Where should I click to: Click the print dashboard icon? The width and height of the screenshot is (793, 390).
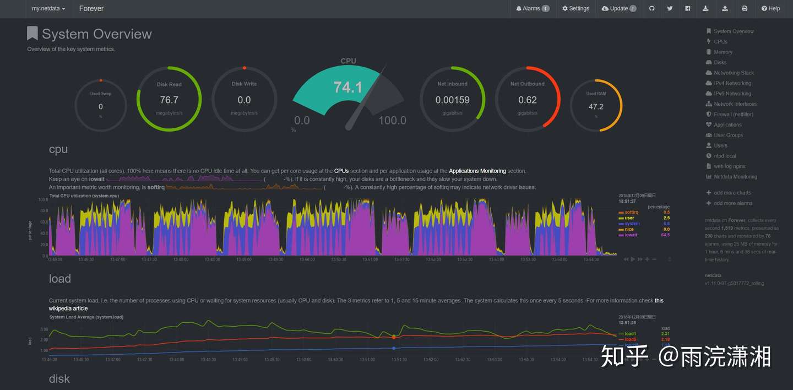pyautogui.click(x=745, y=8)
